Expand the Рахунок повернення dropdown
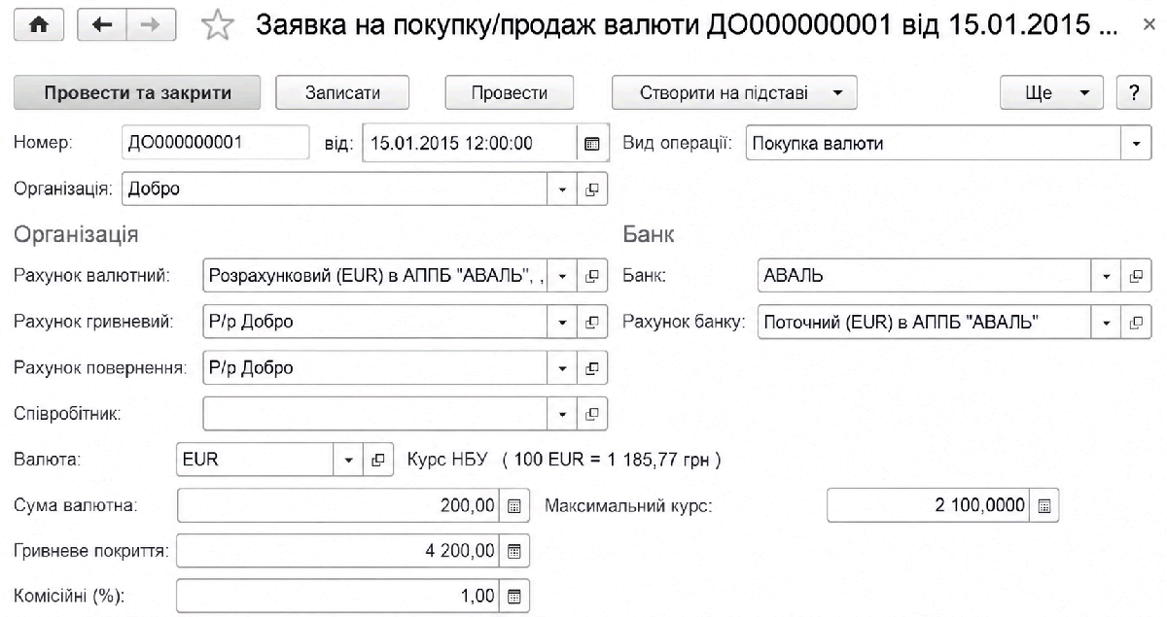1167x617 pixels. point(562,368)
